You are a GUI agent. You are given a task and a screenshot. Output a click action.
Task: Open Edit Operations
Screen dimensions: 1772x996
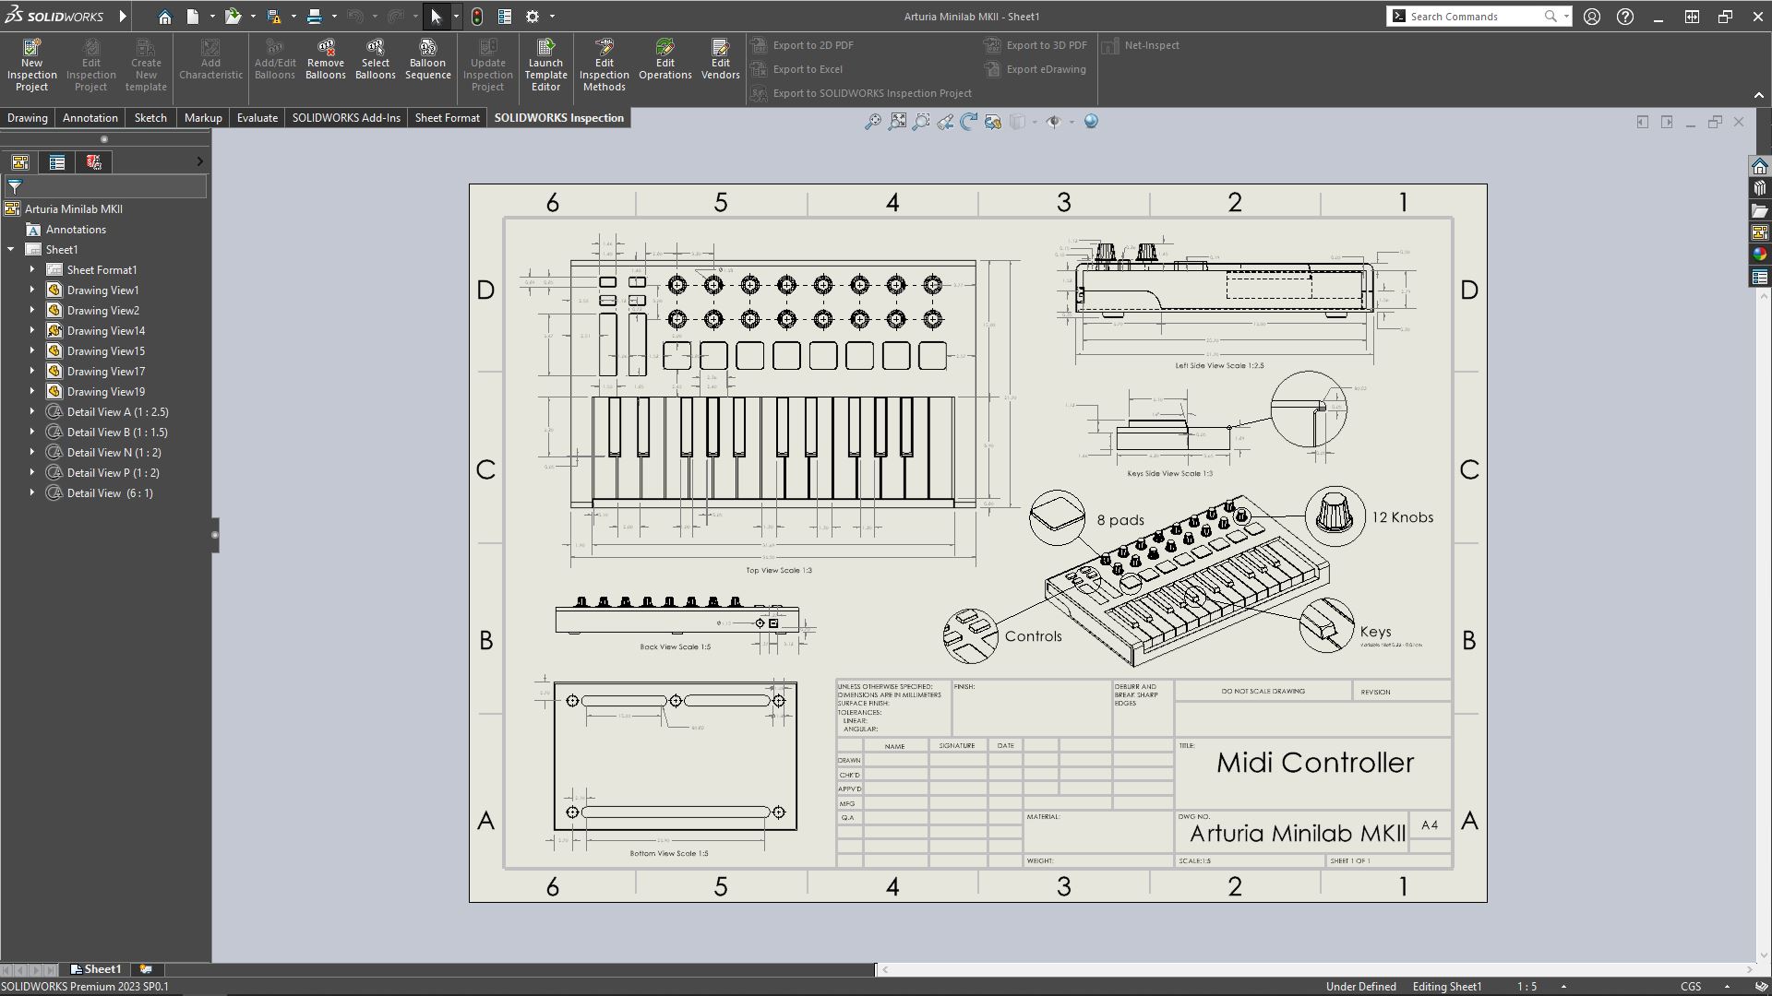664,61
